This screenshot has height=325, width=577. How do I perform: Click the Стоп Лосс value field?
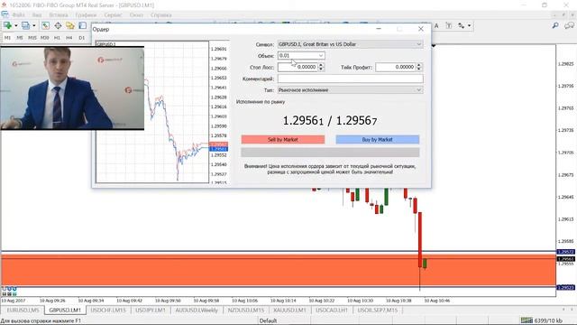298,67
